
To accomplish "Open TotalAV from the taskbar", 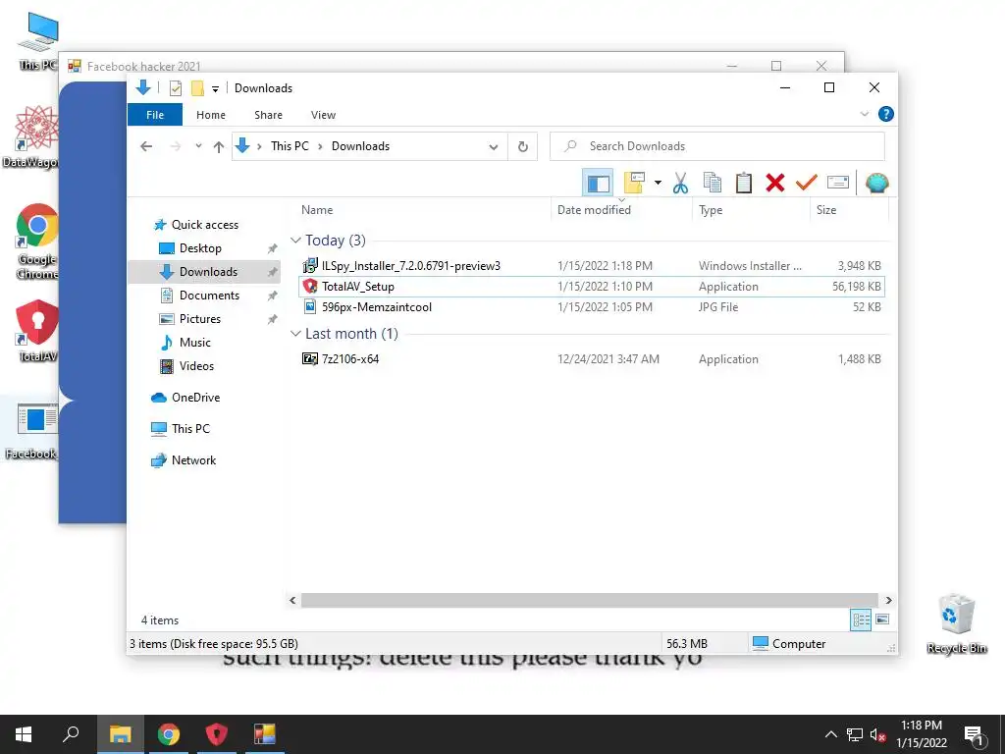I will point(217,734).
